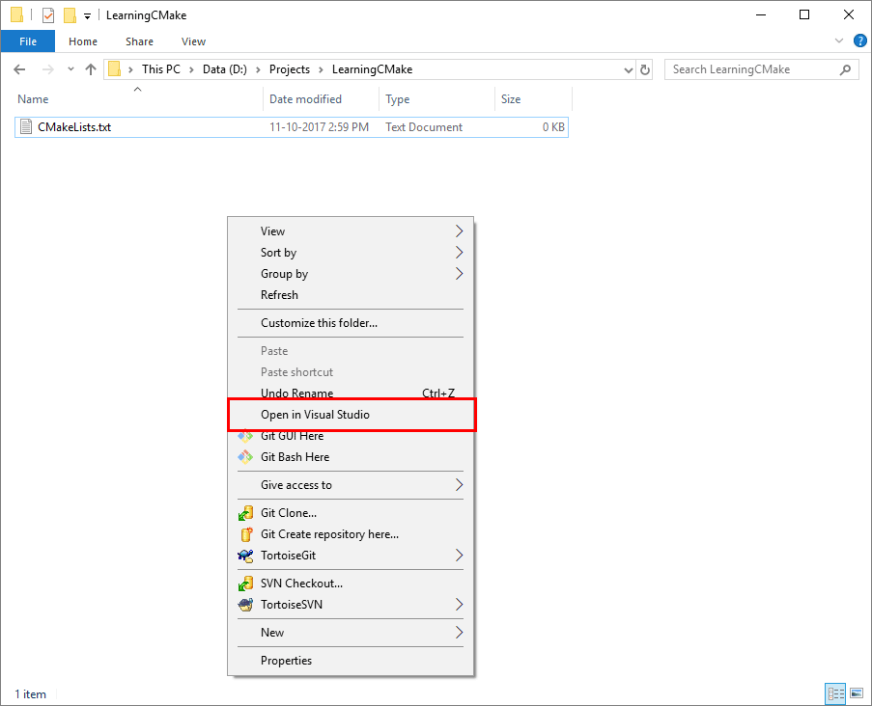Choose Open in Visual Studio

point(352,415)
